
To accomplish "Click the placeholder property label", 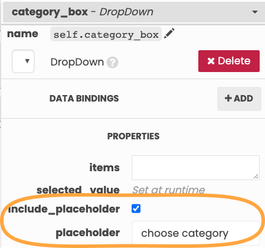I will click(x=88, y=233).
